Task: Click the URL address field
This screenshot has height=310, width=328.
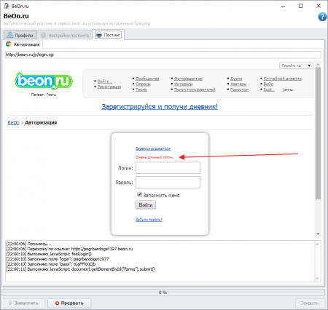Action: [x=163, y=55]
